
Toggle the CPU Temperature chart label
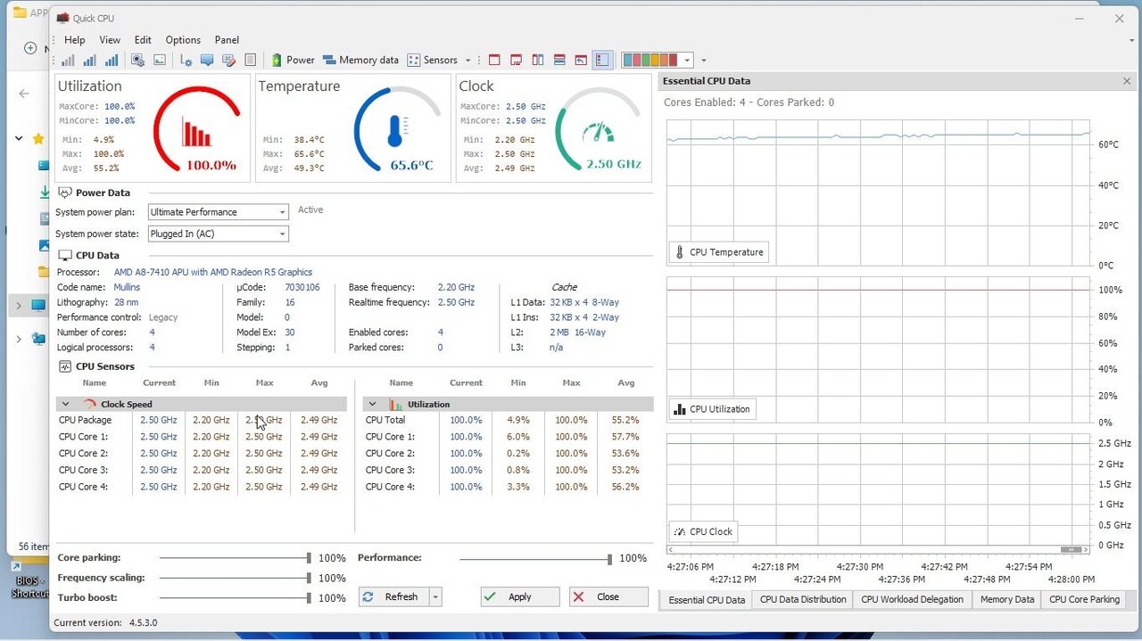(718, 252)
